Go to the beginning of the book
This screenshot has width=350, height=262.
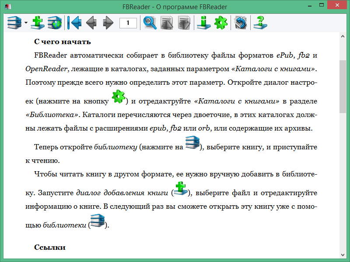74,23
